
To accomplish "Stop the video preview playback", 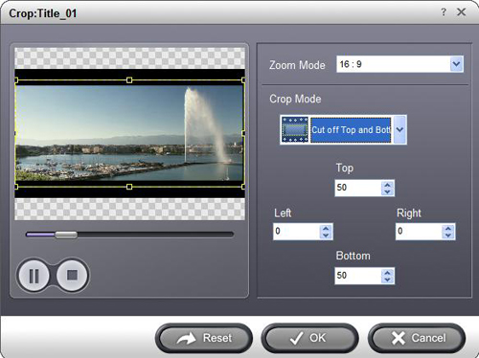I will pyautogui.click(x=72, y=276).
